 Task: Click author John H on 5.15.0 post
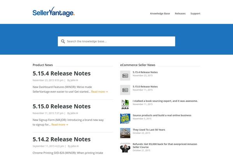[x=74, y=113]
